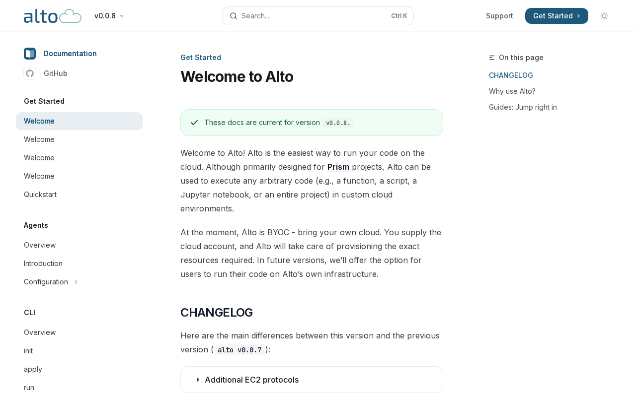Follow the Prism hyperlink
This screenshot has width=636, height=397.
[x=338, y=167]
